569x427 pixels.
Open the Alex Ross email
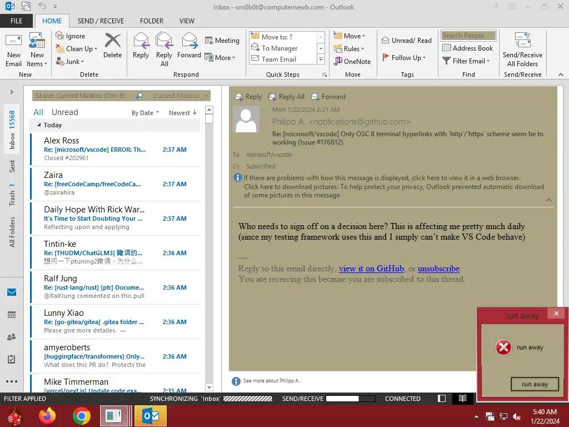click(x=116, y=149)
